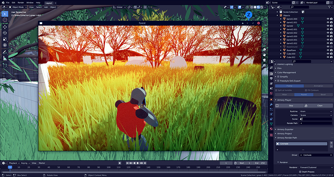Switch to the Layout workspace tab
The width and height of the screenshot is (334, 177).
point(49,3)
